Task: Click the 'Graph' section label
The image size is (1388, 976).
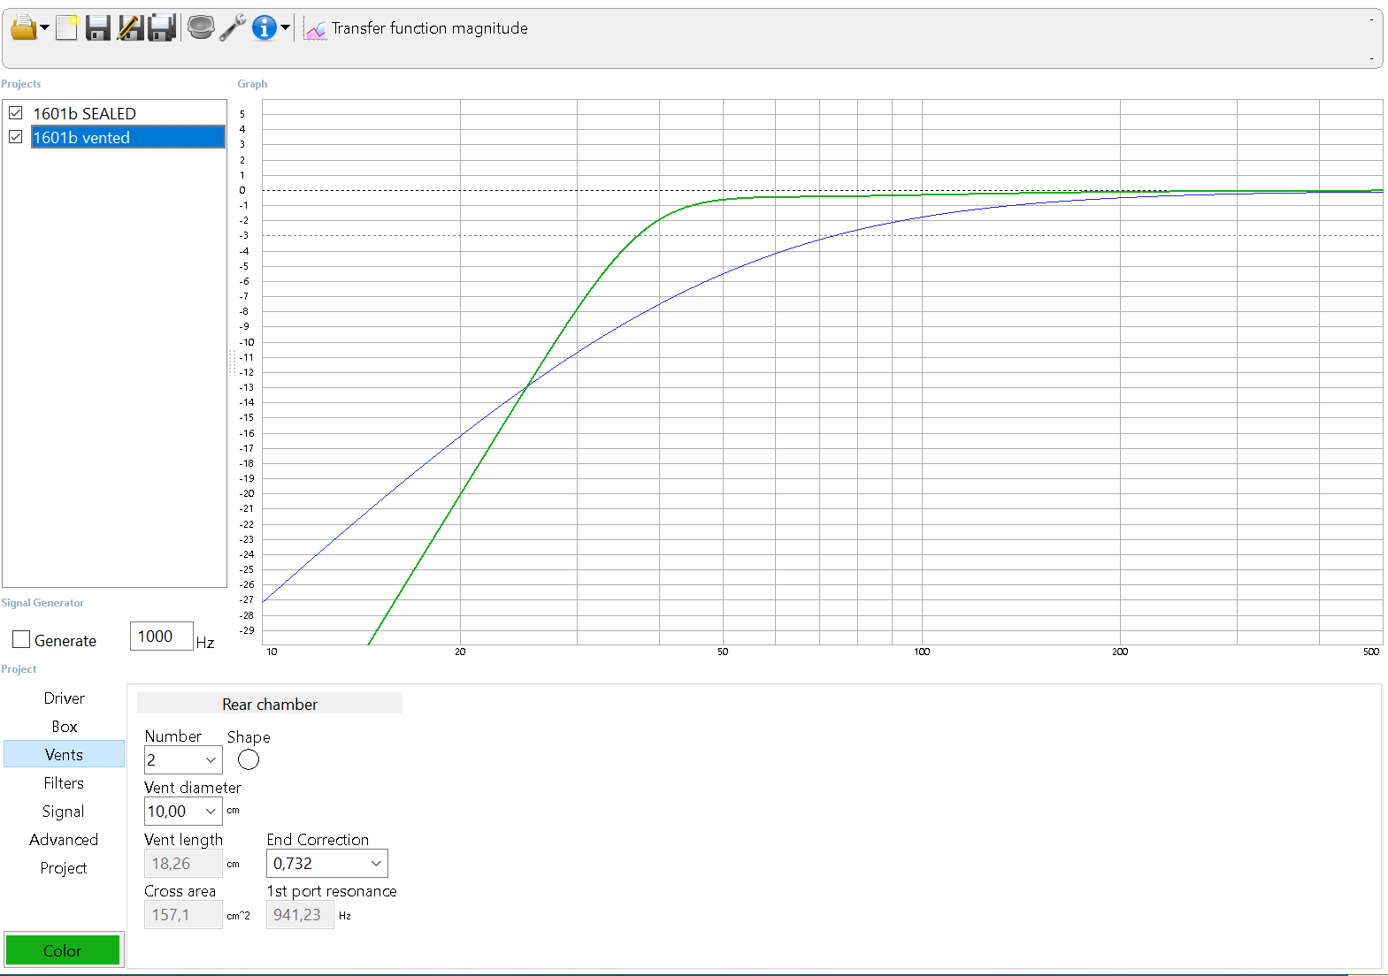Action: [252, 84]
